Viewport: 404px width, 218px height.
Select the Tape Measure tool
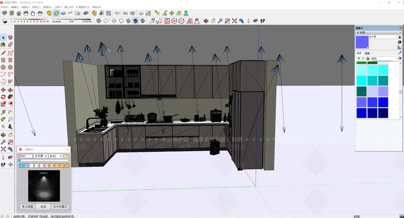3,112
